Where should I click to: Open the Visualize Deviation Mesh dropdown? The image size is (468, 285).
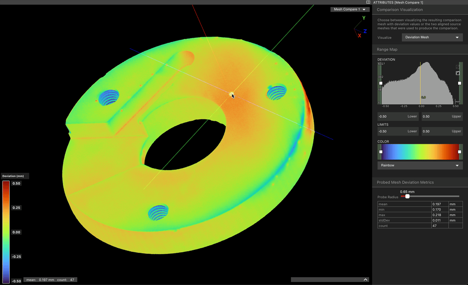(432, 37)
